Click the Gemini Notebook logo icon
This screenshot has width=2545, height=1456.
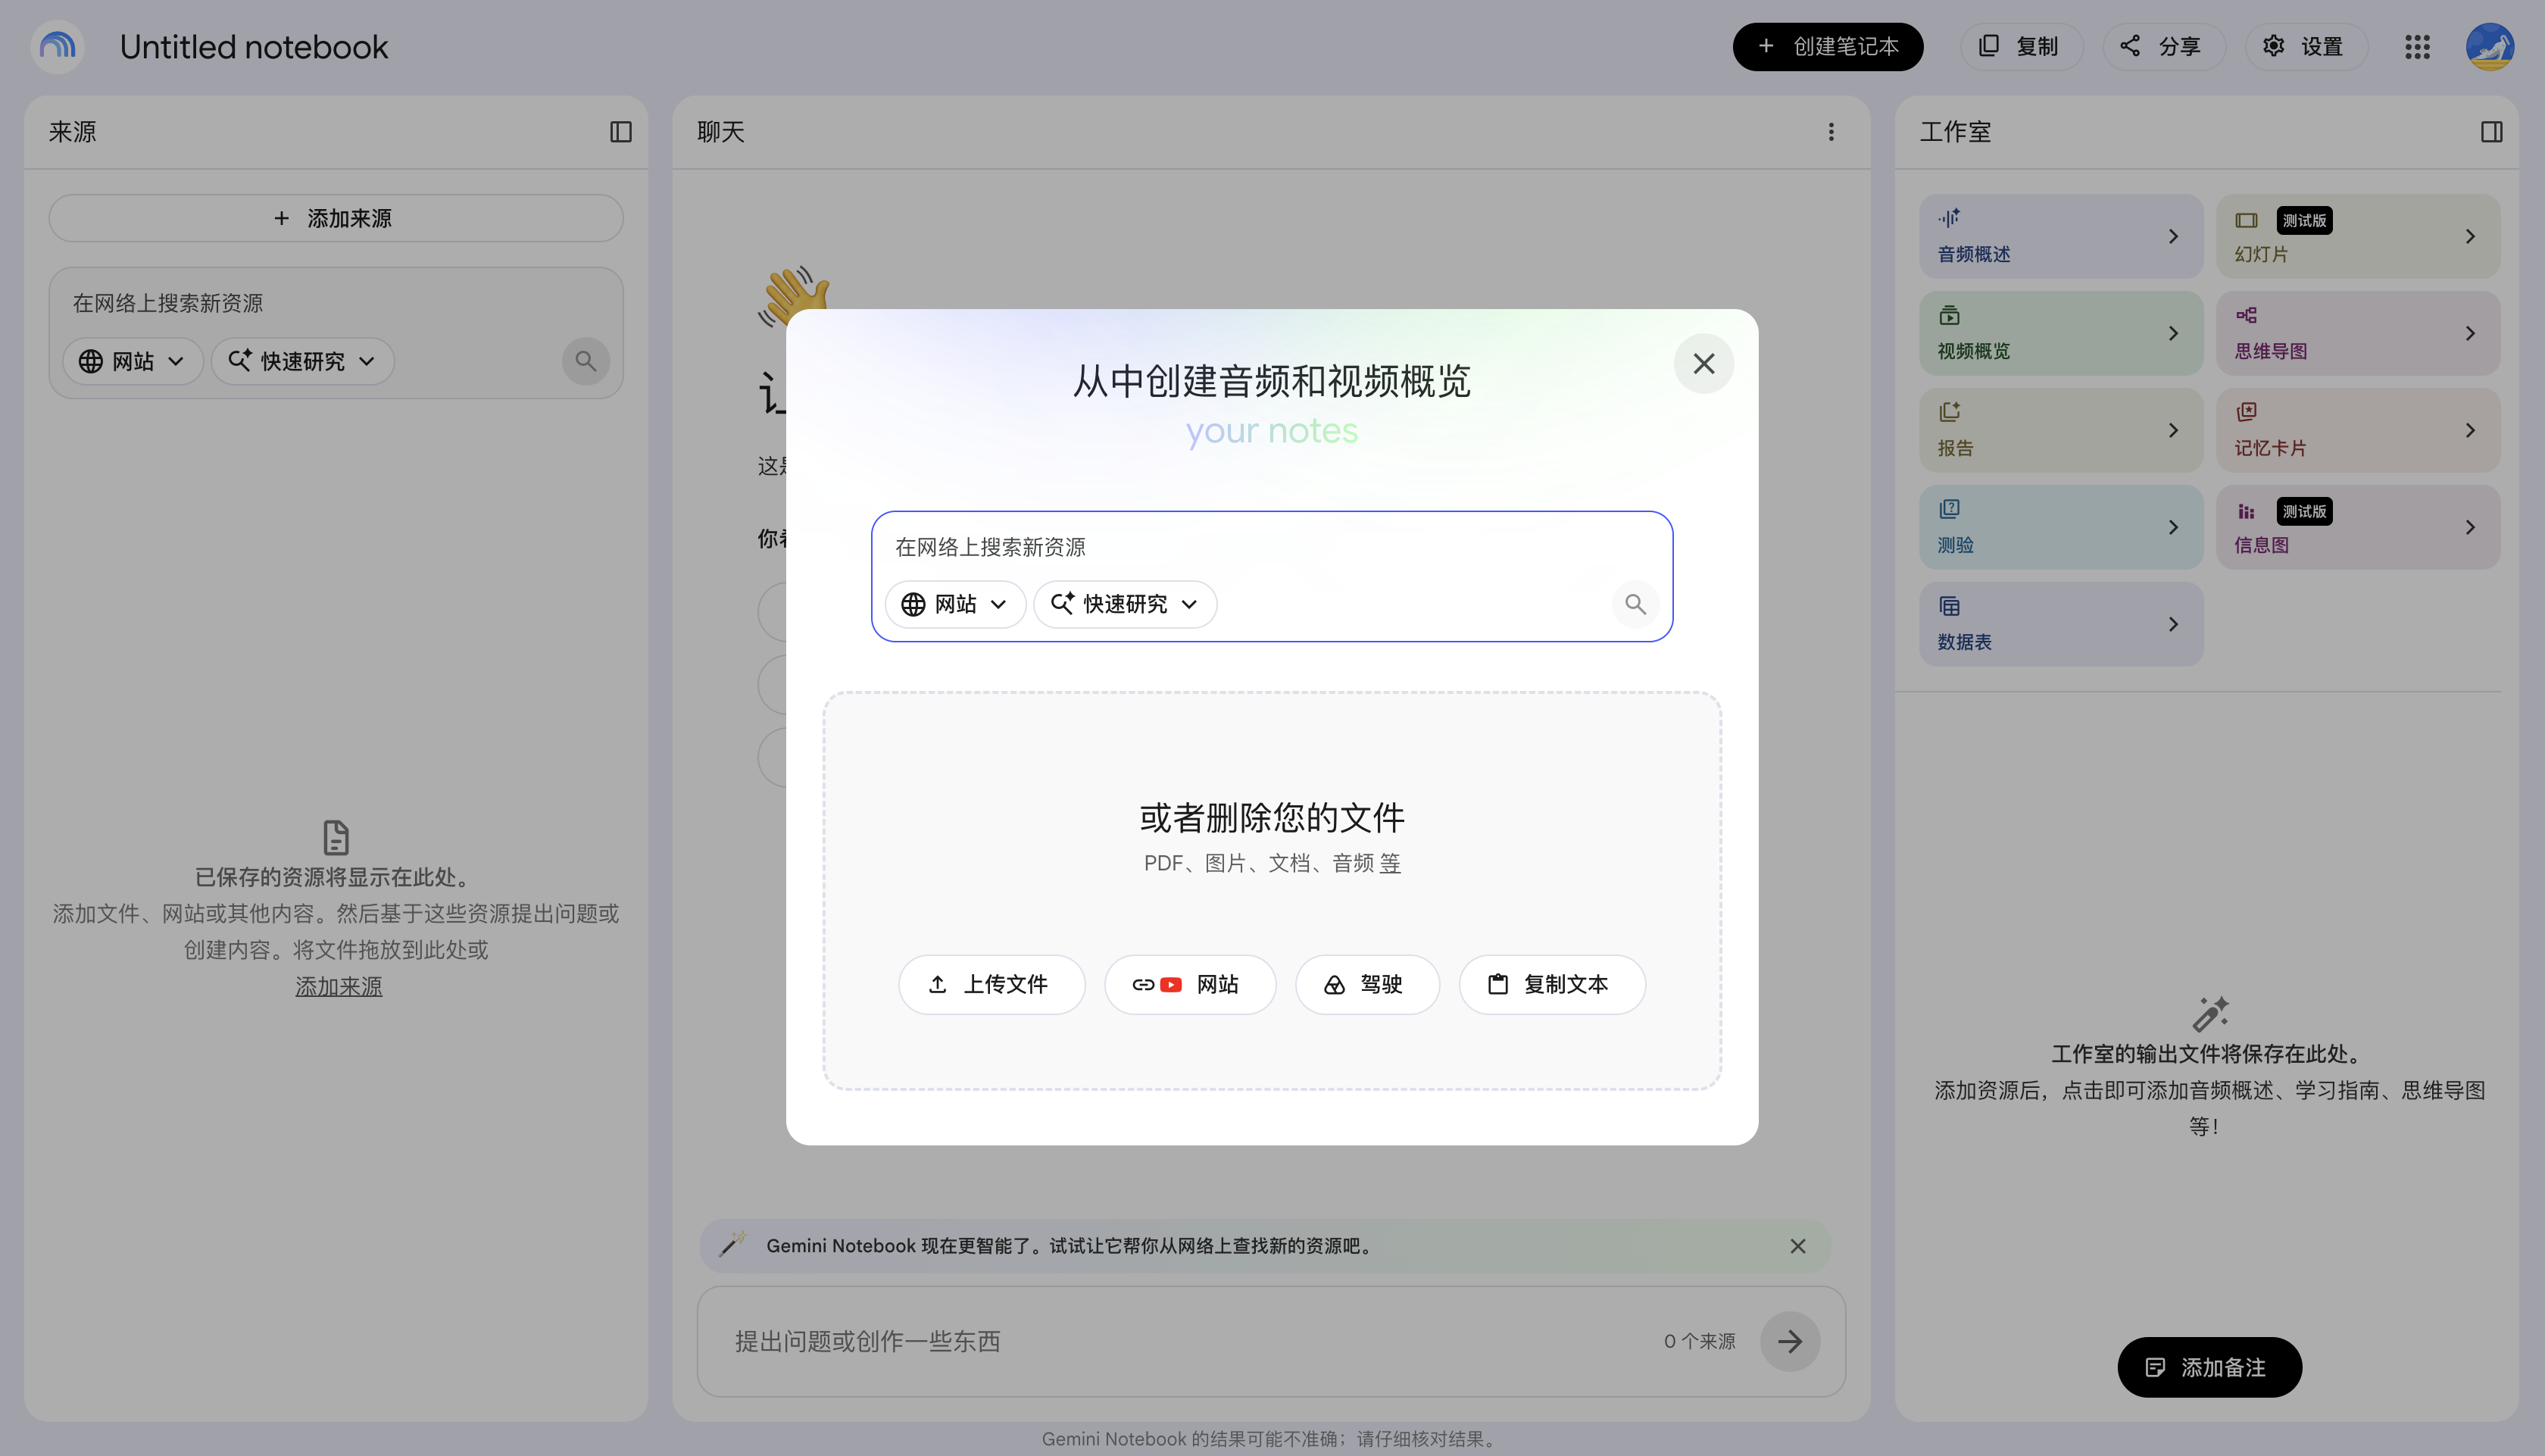58,47
